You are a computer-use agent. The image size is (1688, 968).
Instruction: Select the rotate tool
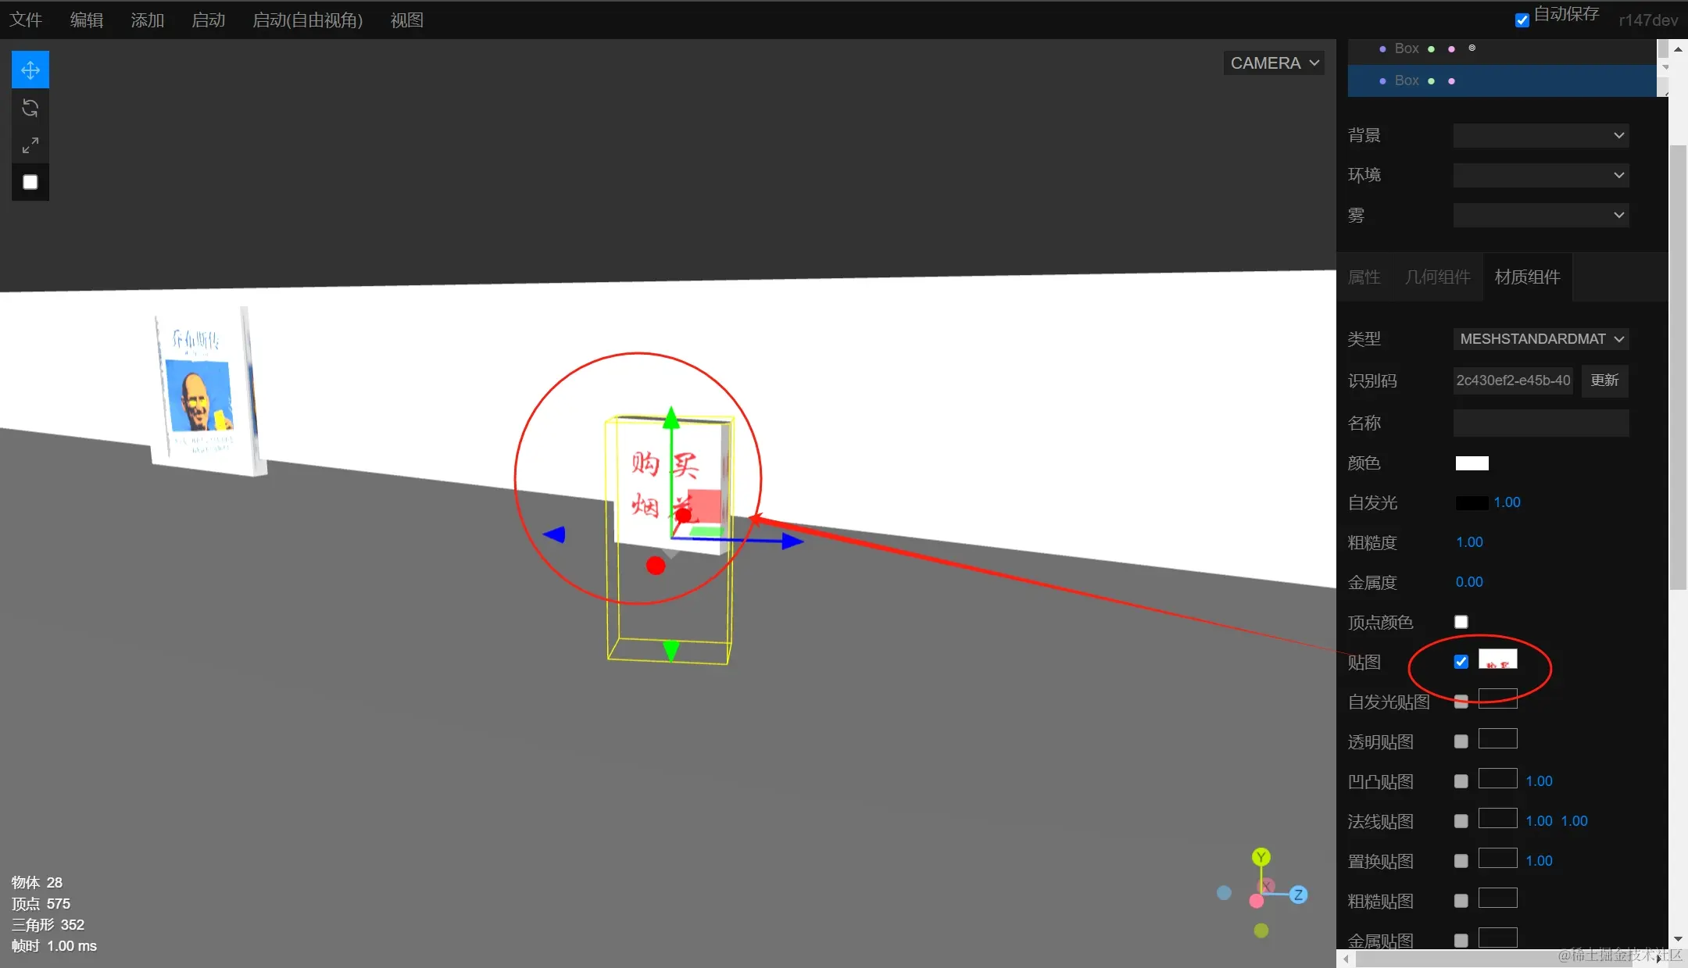click(x=30, y=108)
